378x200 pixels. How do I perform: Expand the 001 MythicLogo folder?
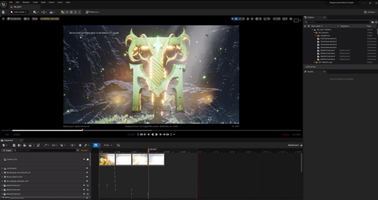click(314, 62)
